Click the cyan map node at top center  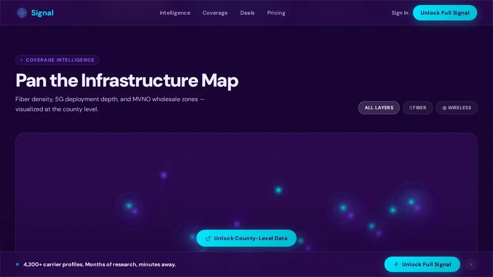coord(278,190)
